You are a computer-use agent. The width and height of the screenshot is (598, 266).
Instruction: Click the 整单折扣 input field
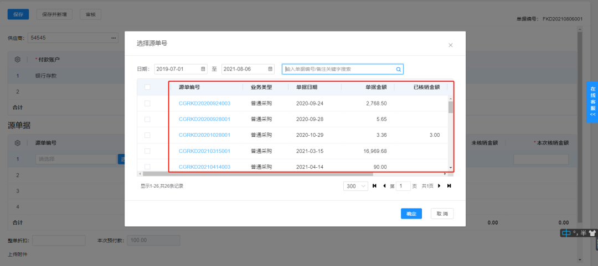[x=59, y=241]
